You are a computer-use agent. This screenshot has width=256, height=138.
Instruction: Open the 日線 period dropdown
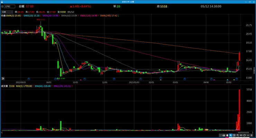[7, 12]
